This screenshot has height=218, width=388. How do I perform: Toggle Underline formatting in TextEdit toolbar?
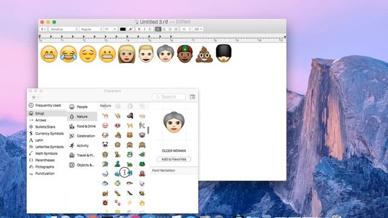pos(150,29)
